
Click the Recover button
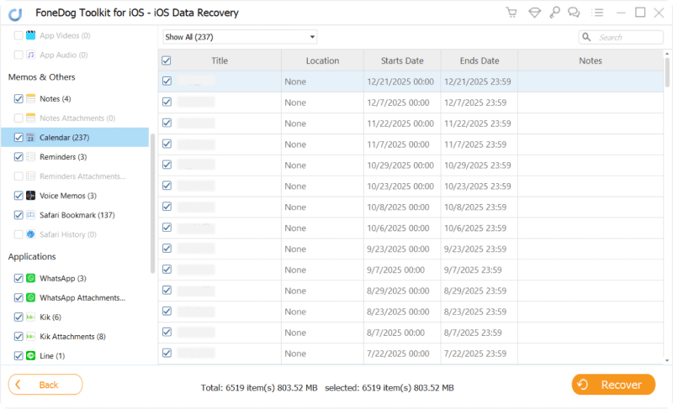click(613, 385)
